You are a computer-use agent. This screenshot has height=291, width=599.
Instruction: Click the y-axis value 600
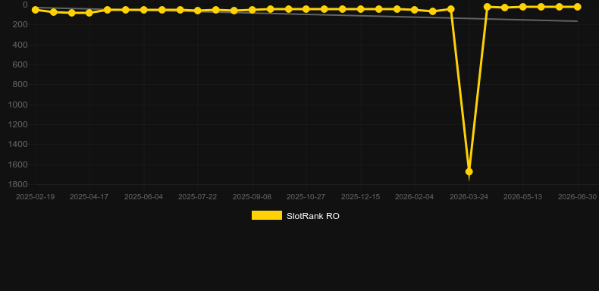pyautogui.click(x=20, y=65)
